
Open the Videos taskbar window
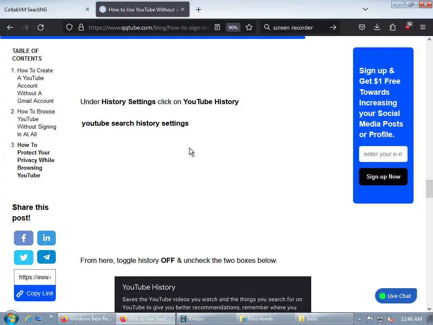tap(206, 319)
